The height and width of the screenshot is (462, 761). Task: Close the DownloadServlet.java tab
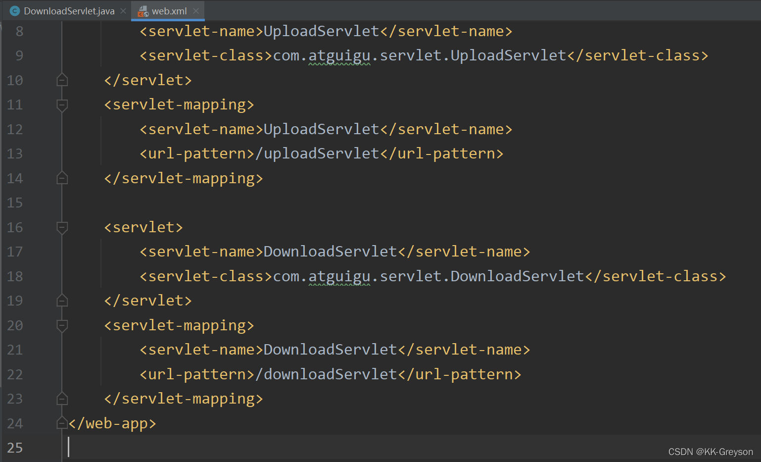123,11
